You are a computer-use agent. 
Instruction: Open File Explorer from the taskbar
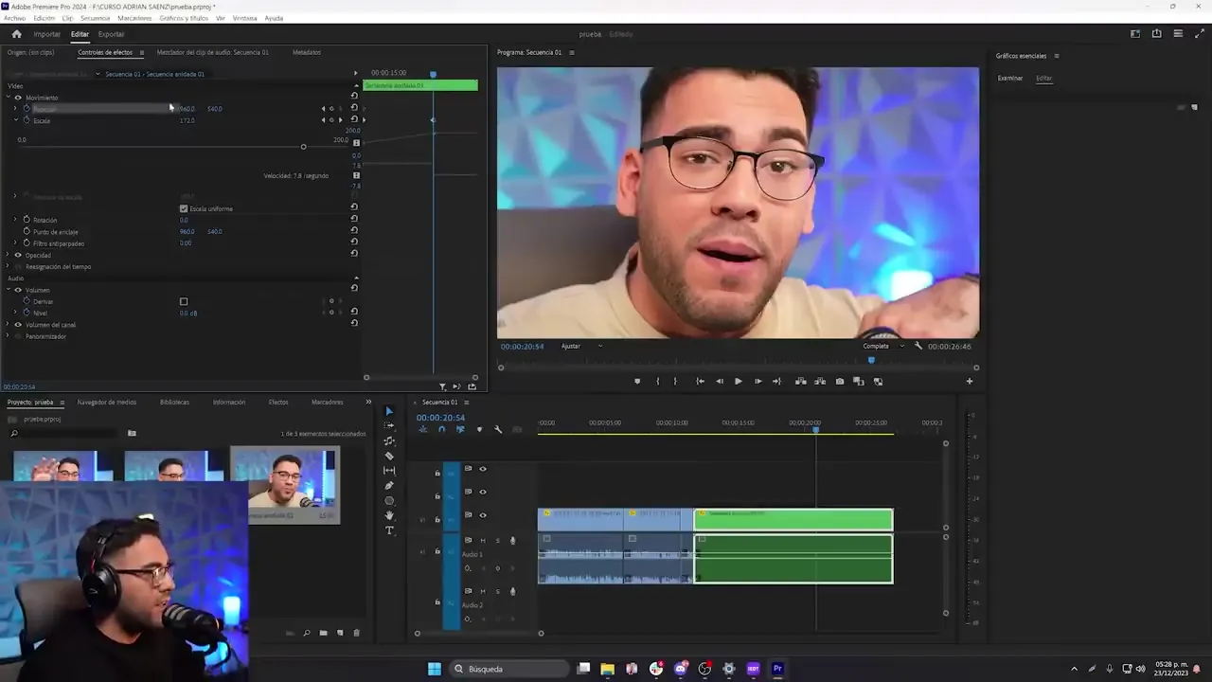(x=608, y=669)
